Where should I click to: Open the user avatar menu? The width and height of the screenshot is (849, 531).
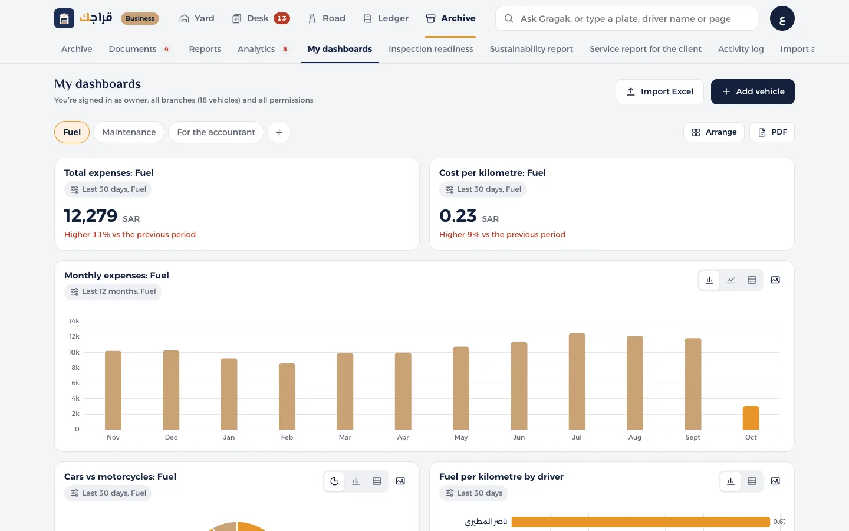782,18
